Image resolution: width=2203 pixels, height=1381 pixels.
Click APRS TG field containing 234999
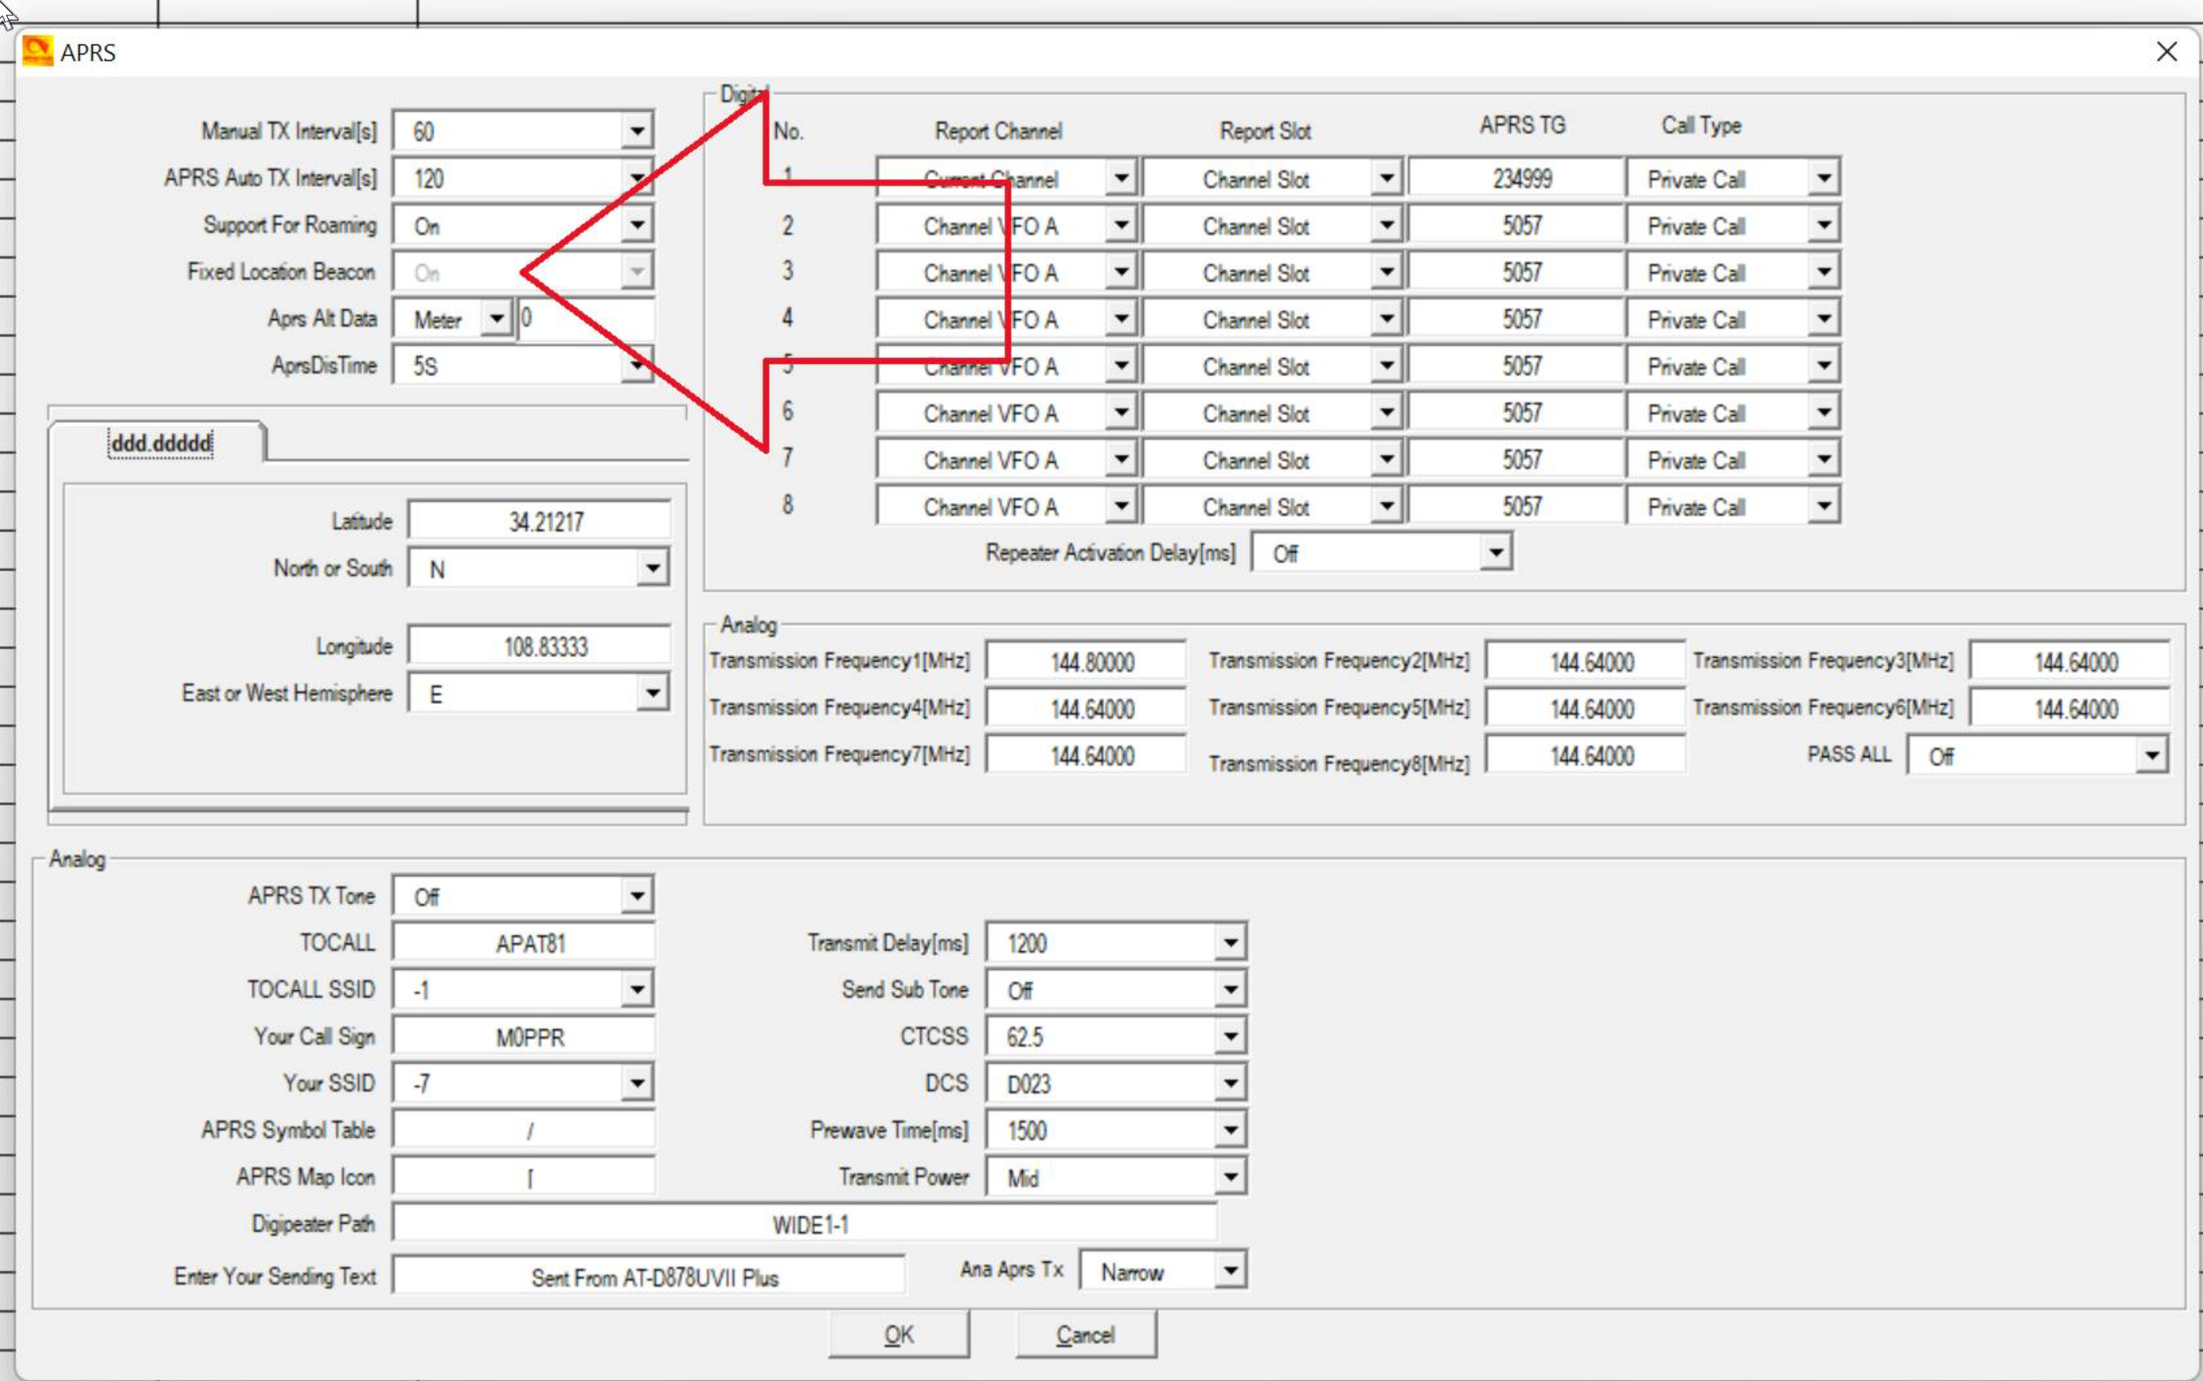click(1515, 178)
